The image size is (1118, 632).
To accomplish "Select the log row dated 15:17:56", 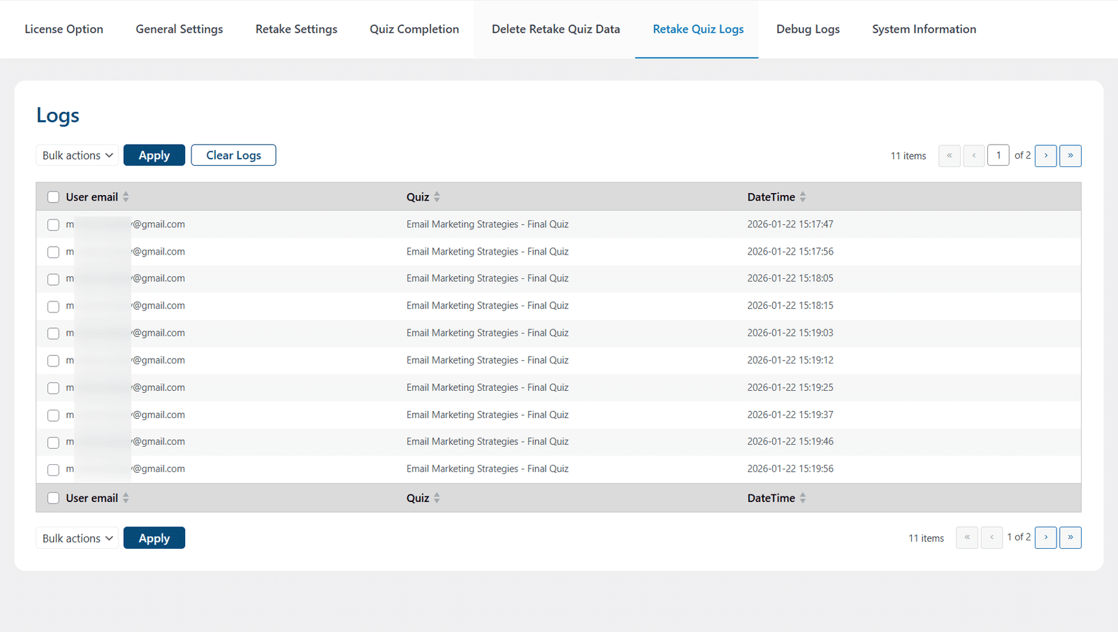I will tap(53, 252).
